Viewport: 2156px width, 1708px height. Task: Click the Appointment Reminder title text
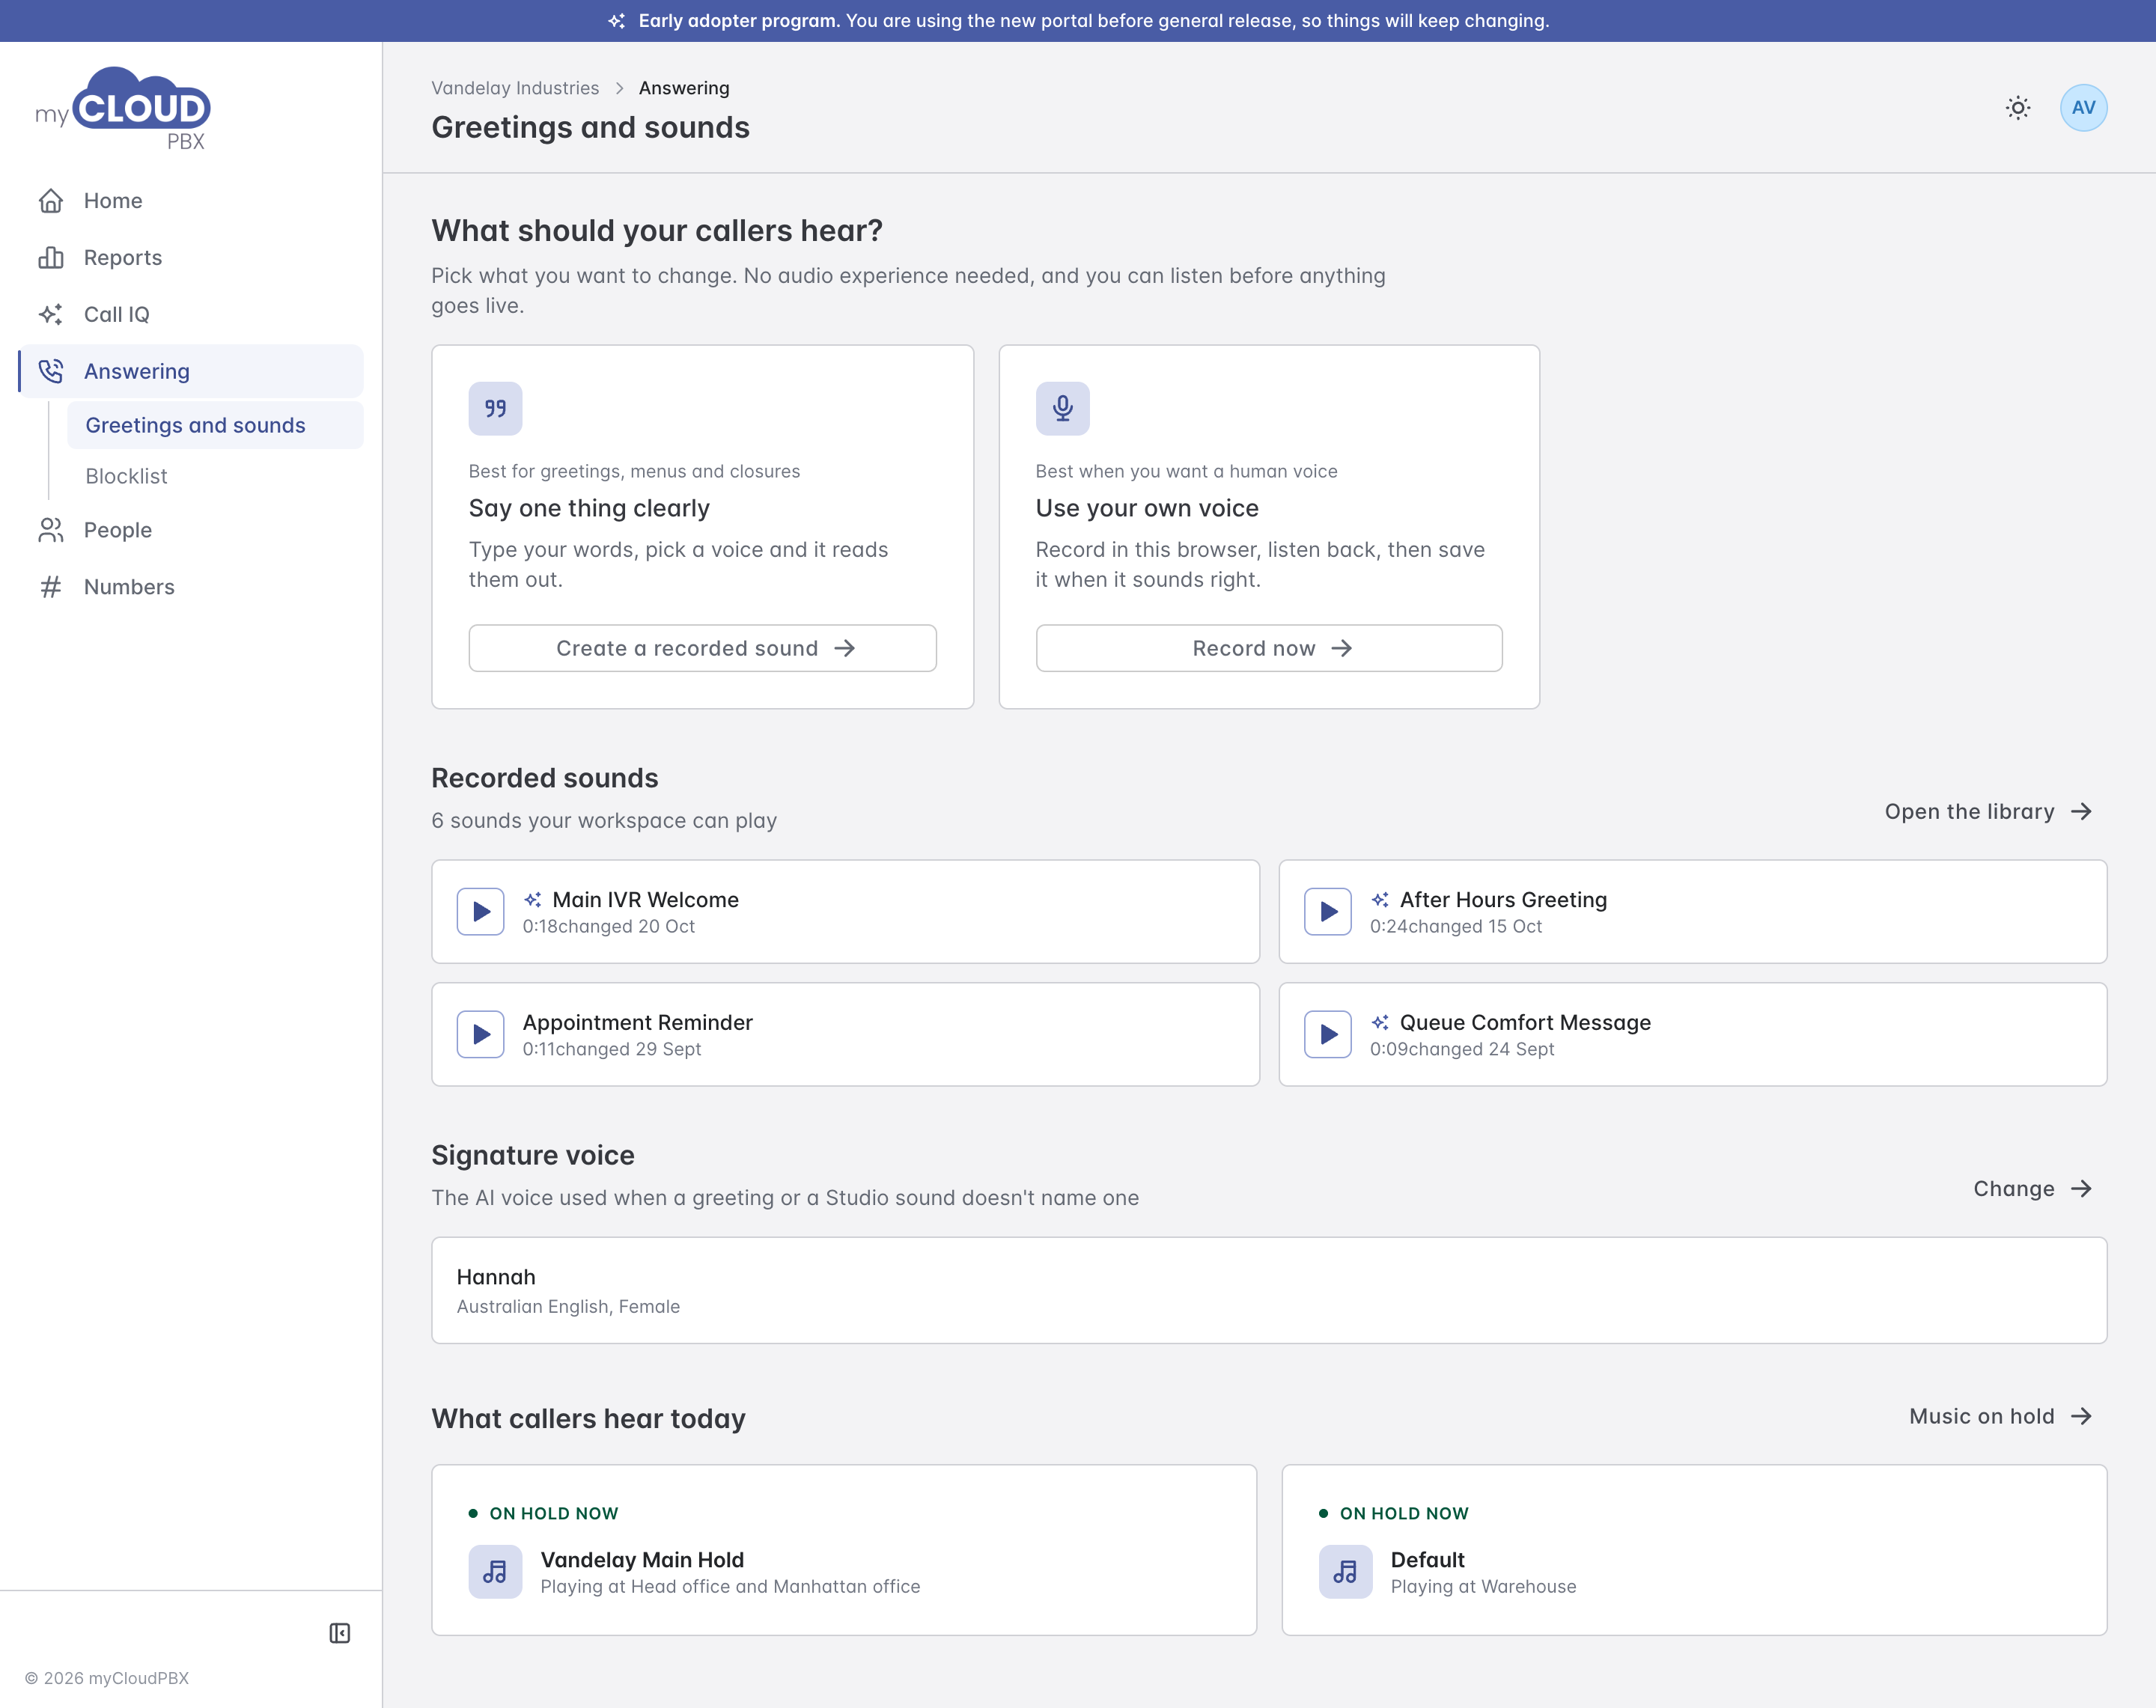637,1022
